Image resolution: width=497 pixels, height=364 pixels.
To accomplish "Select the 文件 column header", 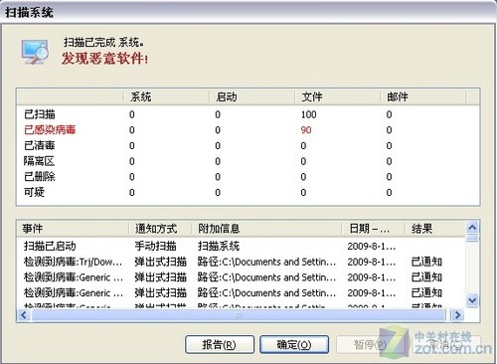I will [x=337, y=96].
